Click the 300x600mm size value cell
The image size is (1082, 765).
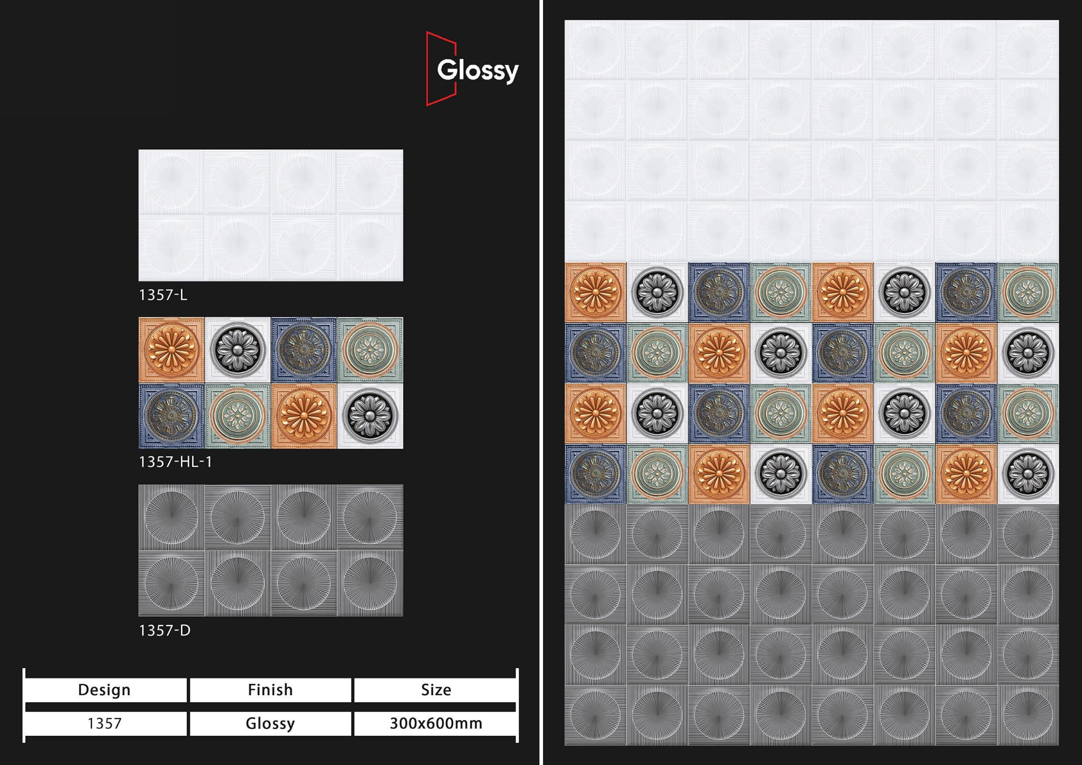436,723
